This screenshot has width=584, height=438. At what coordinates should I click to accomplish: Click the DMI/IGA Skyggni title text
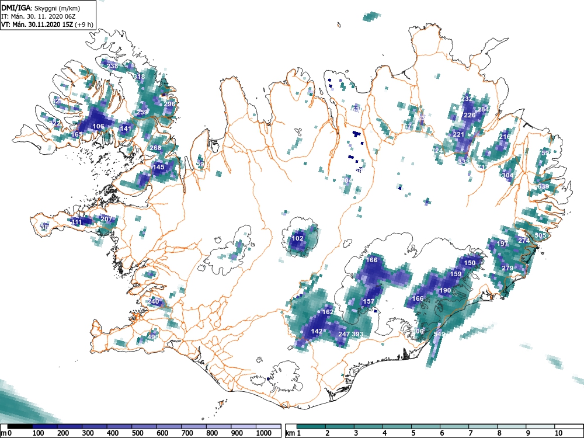point(41,8)
